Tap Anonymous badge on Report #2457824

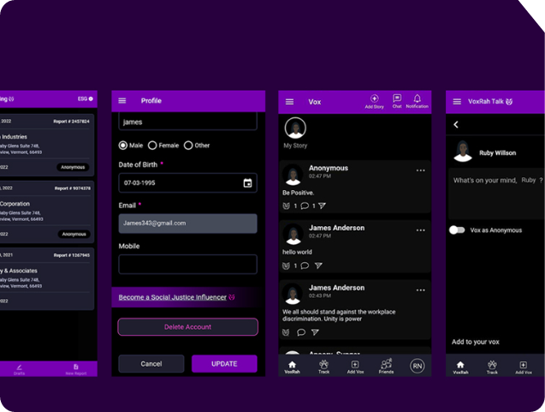coord(73,167)
